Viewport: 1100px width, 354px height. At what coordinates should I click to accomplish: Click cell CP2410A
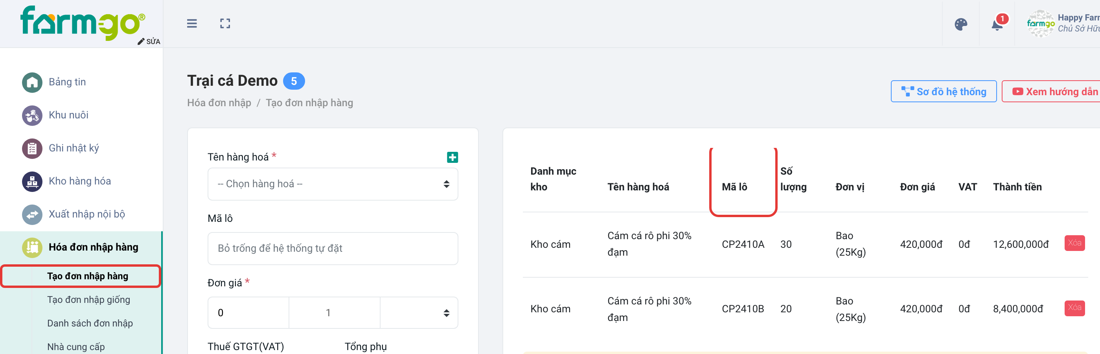[743, 244]
